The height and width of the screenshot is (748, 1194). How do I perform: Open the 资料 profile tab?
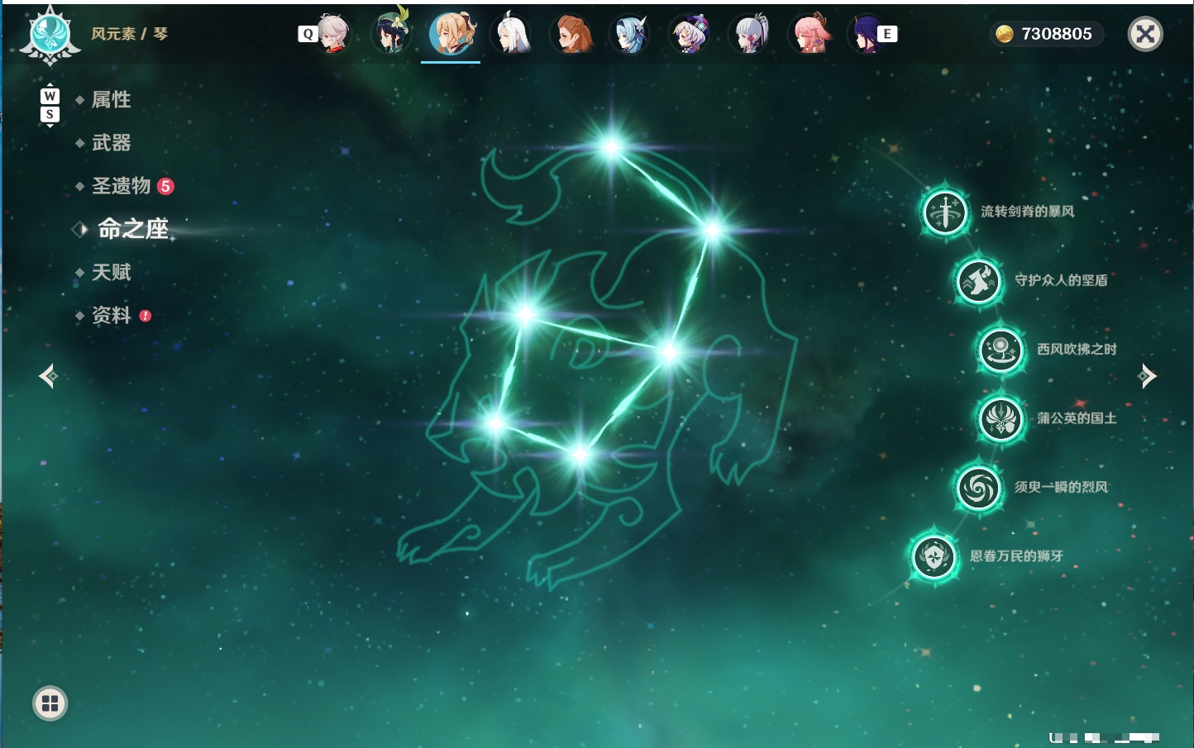point(111,316)
